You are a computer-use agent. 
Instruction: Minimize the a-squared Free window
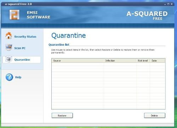click(165, 4)
